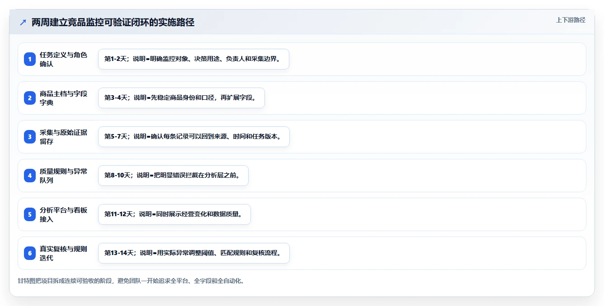Select the step number 5 badge
This screenshot has width=604, height=306.
[30, 214]
